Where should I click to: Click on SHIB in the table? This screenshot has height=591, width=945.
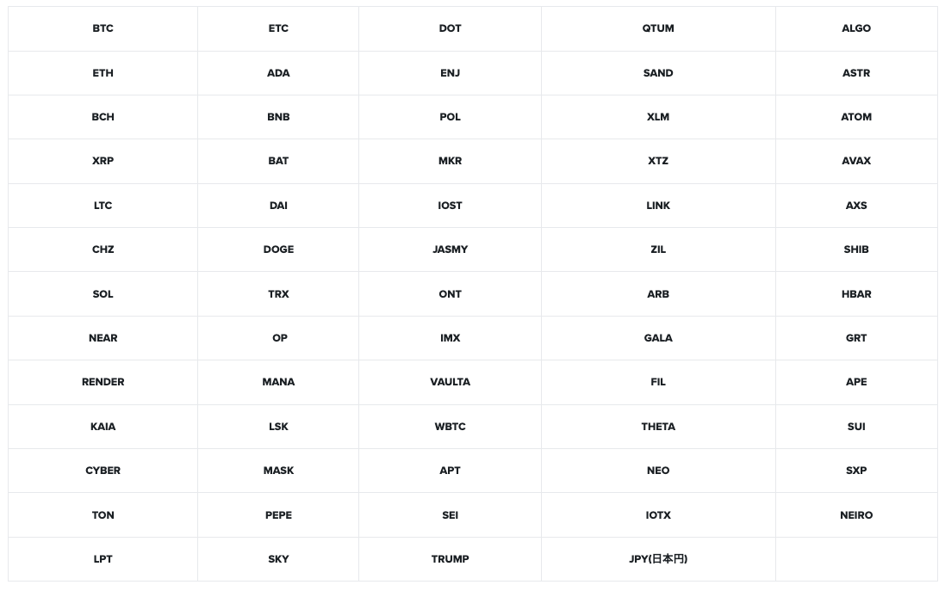(x=856, y=249)
